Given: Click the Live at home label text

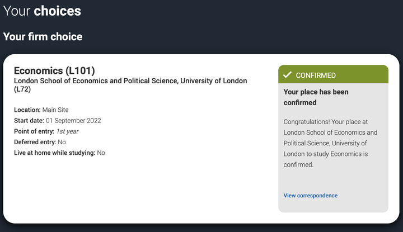Looking at the screenshot, I should coord(54,153).
